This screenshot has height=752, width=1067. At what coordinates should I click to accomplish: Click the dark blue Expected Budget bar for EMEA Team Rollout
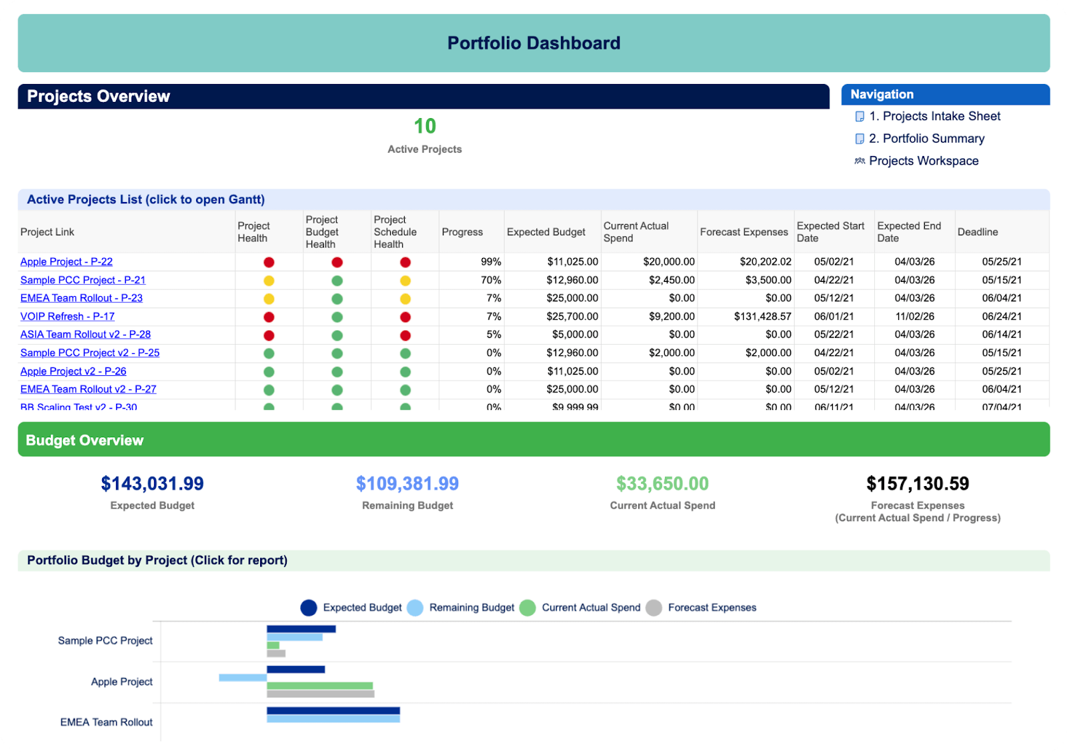point(333,711)
